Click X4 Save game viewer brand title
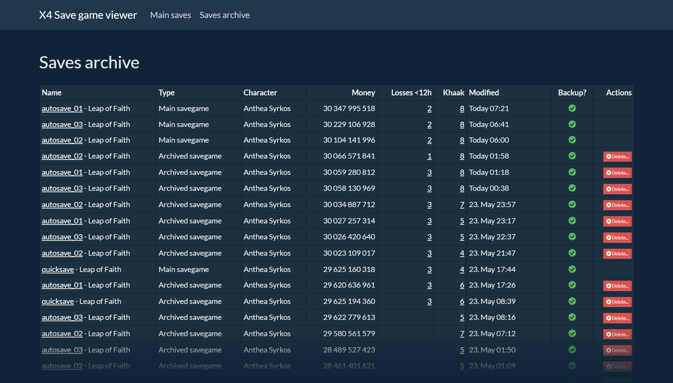673x383 pixels. (x=88, y=15)
